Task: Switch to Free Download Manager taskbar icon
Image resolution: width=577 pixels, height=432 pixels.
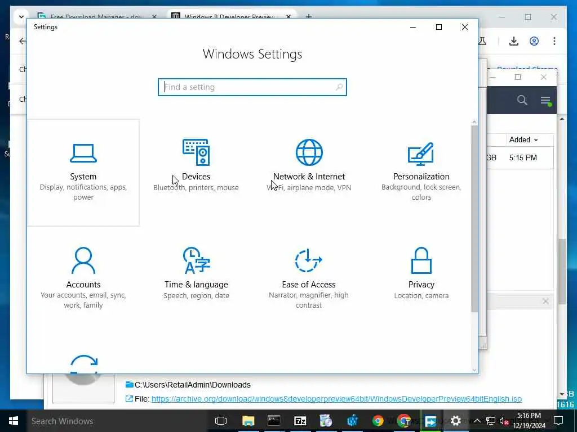Action: [430, 421]
